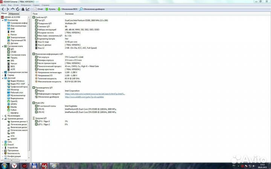Image resolution: width=271 pixels, height=169 pixels.
Task: Open the Отчет menu in the menu bar
Action: point(16,5)
